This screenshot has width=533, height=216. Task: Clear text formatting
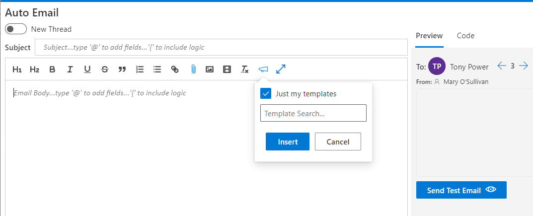[245, 70]
